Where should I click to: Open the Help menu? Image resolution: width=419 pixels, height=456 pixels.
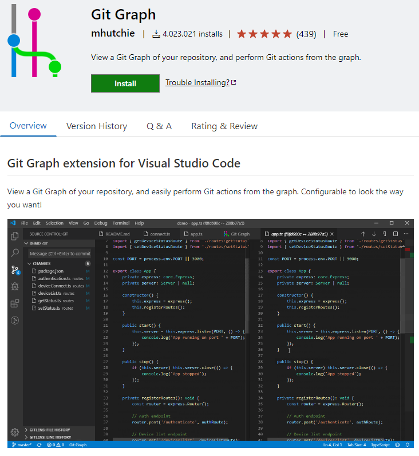139,223
